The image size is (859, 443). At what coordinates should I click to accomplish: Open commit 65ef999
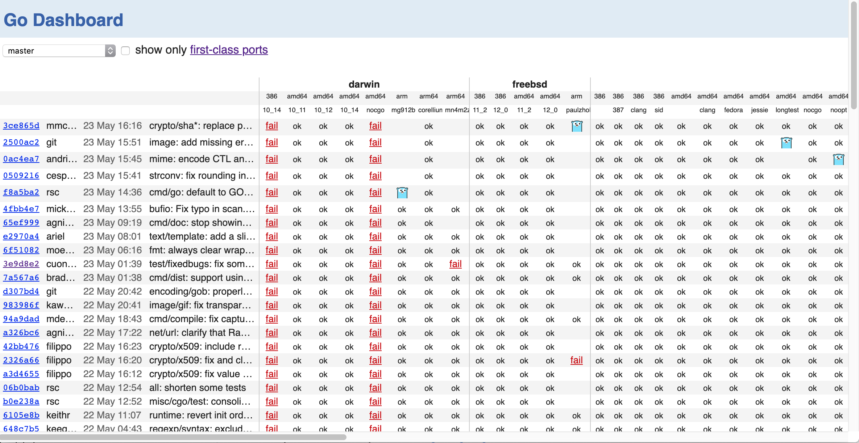(x=21, y=223)
